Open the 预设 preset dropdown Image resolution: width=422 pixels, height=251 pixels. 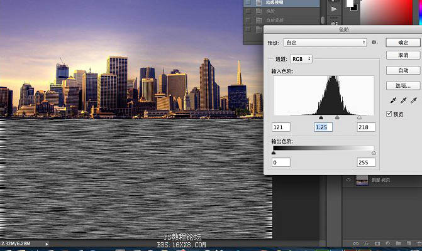tap(325, 43)
